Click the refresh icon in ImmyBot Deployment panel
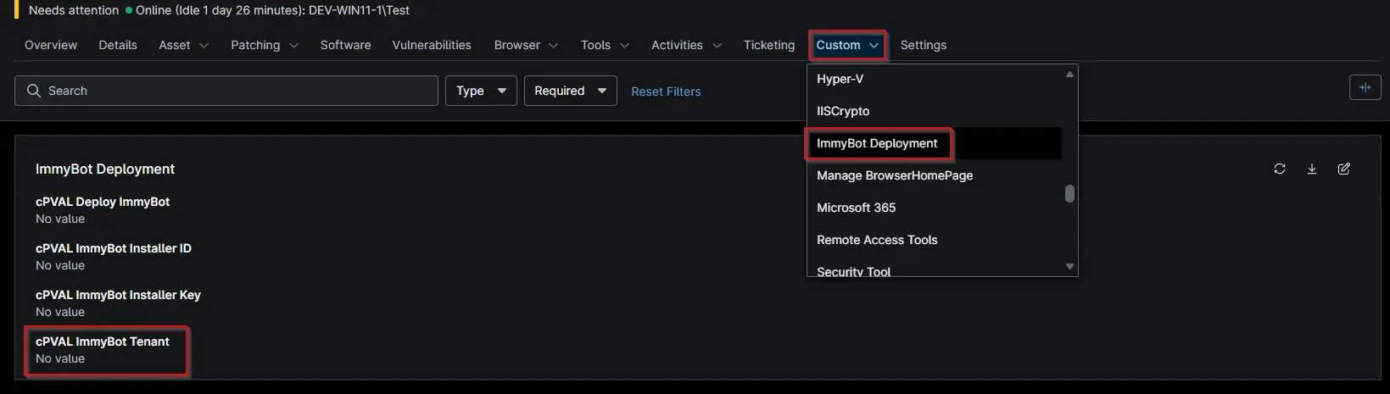1390x394 pixels. tap(1279, 169)
